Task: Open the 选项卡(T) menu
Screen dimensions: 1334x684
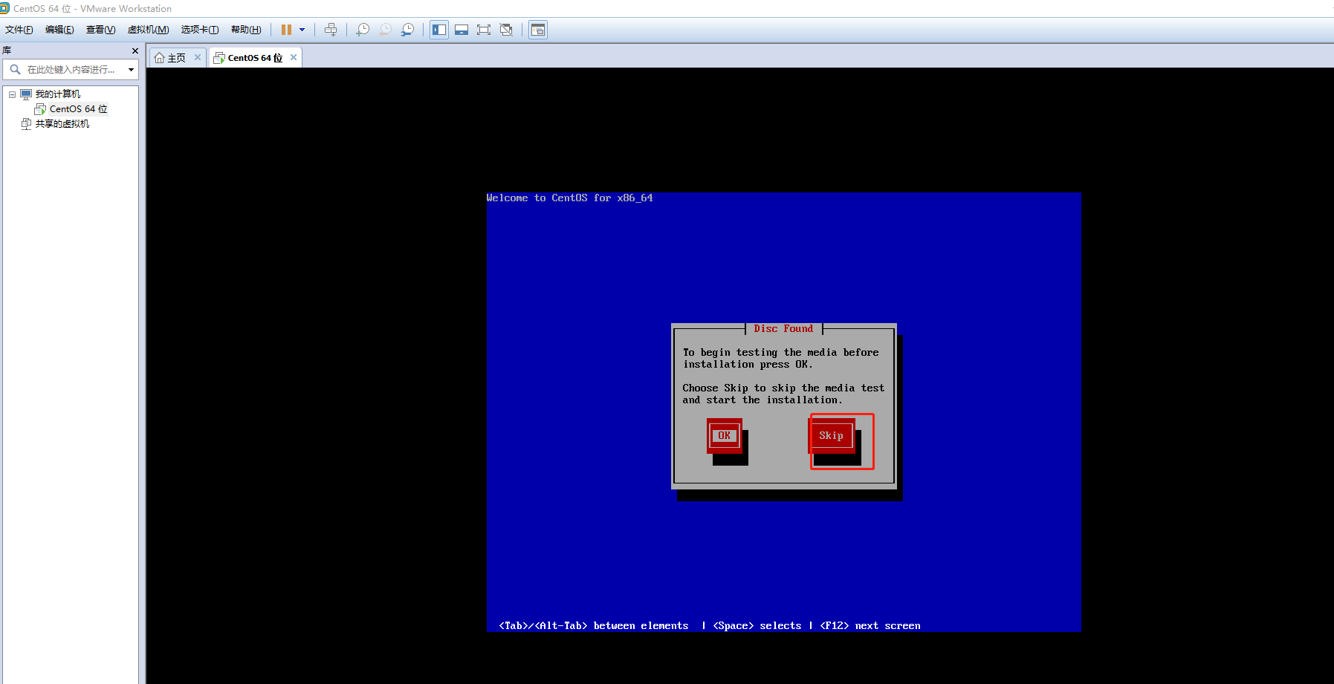Action: pos(200,30)
